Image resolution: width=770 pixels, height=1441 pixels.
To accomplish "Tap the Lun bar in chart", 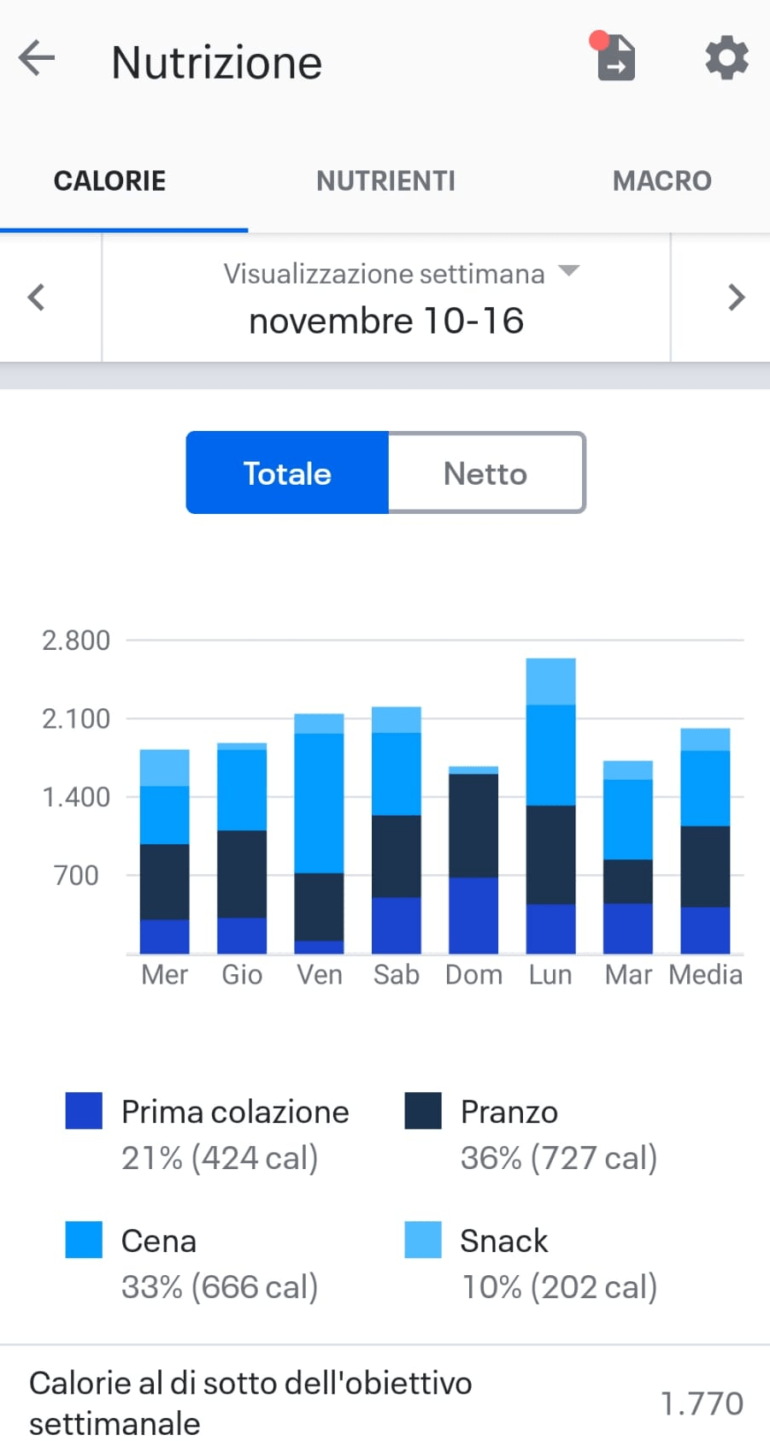I will pos(550,806).
